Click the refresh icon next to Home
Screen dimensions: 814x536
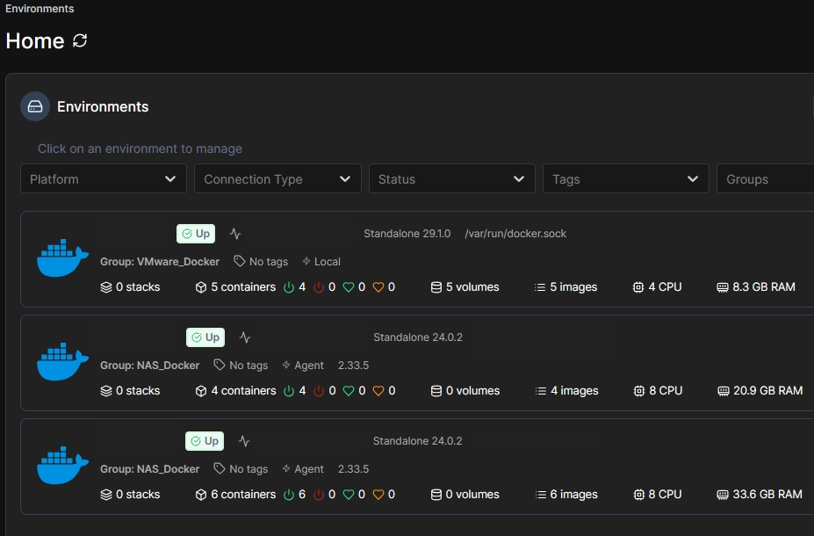[80, 40]
